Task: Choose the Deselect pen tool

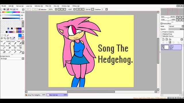Action: tap(19, 47)
